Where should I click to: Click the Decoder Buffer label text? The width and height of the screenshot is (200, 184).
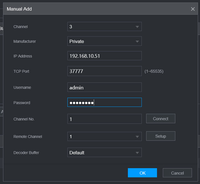pos(26,153)
